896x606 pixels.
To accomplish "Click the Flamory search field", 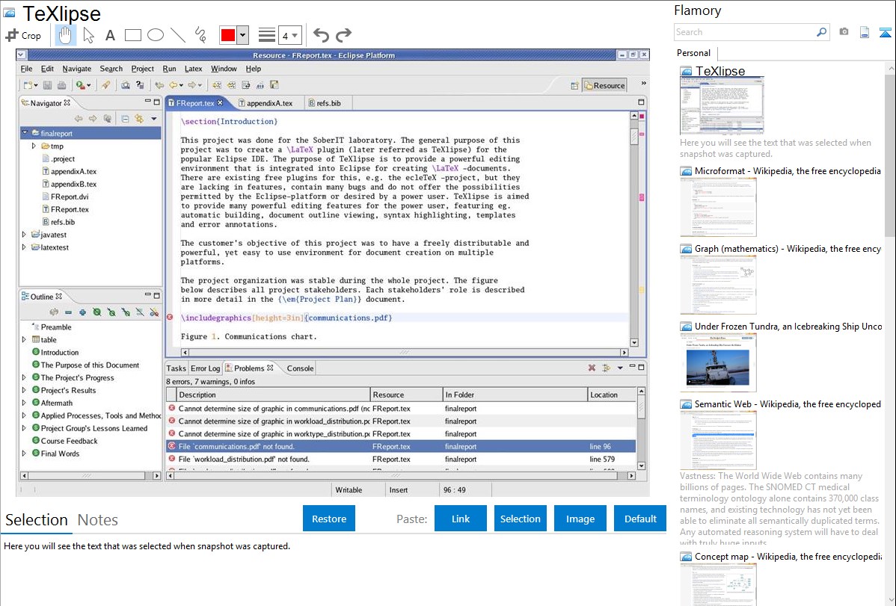I will click(745, 32).
